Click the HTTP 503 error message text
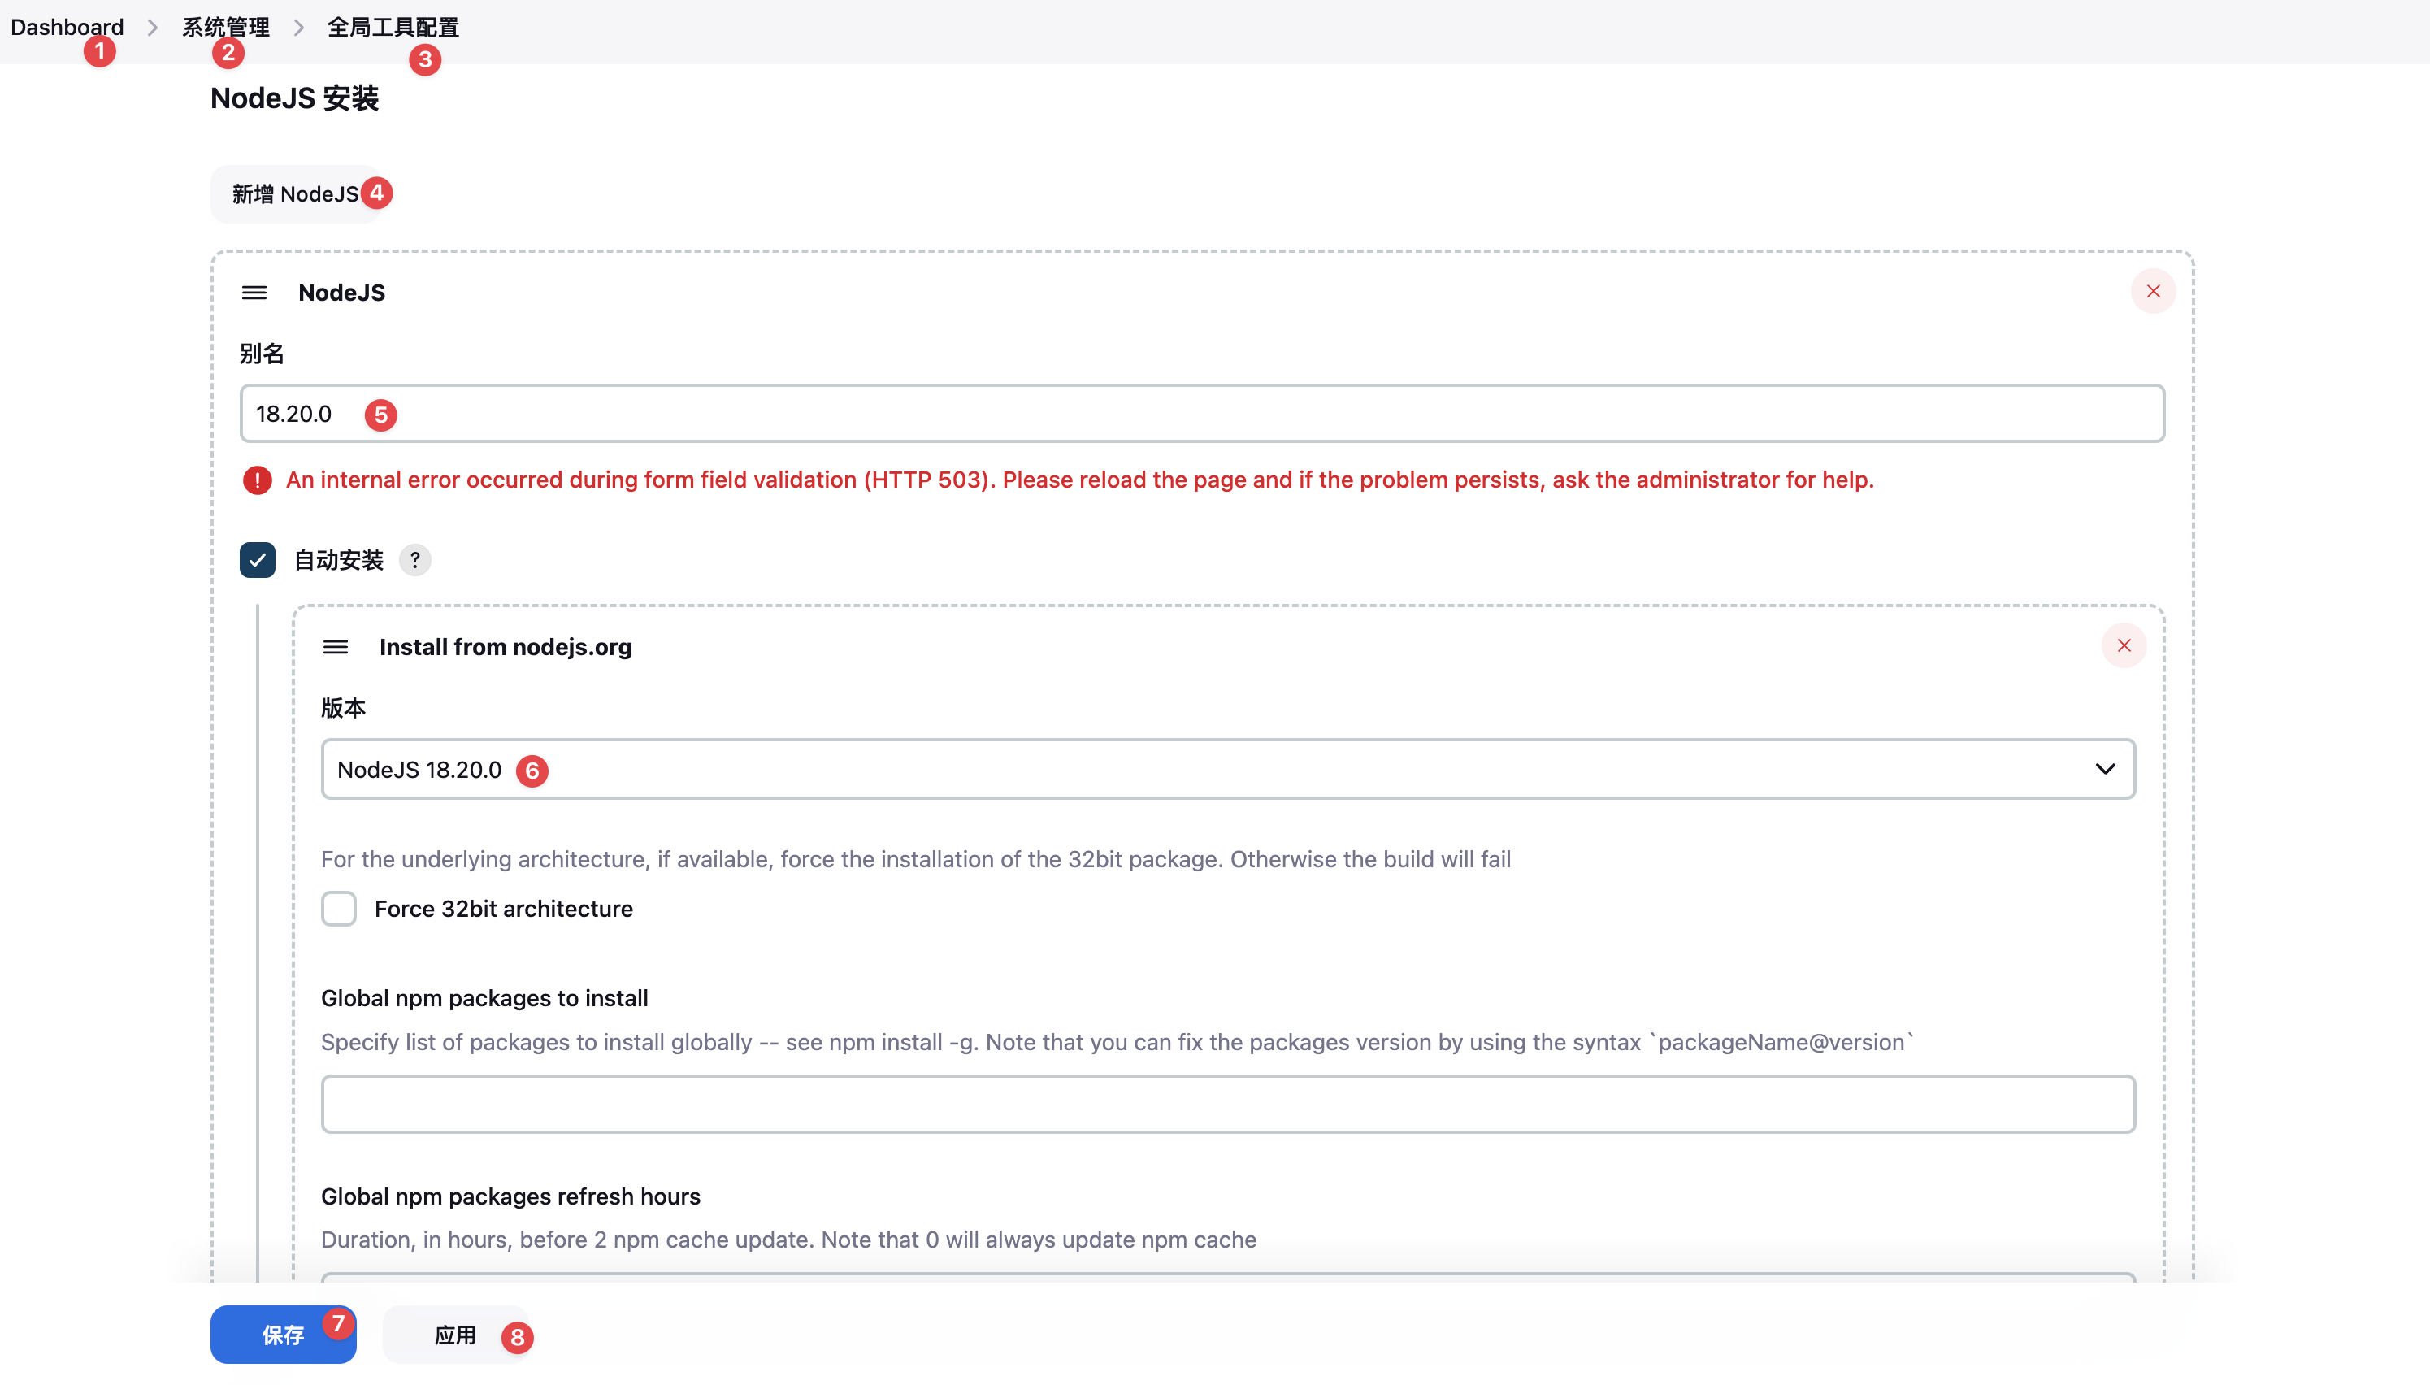 point(1079,480)
